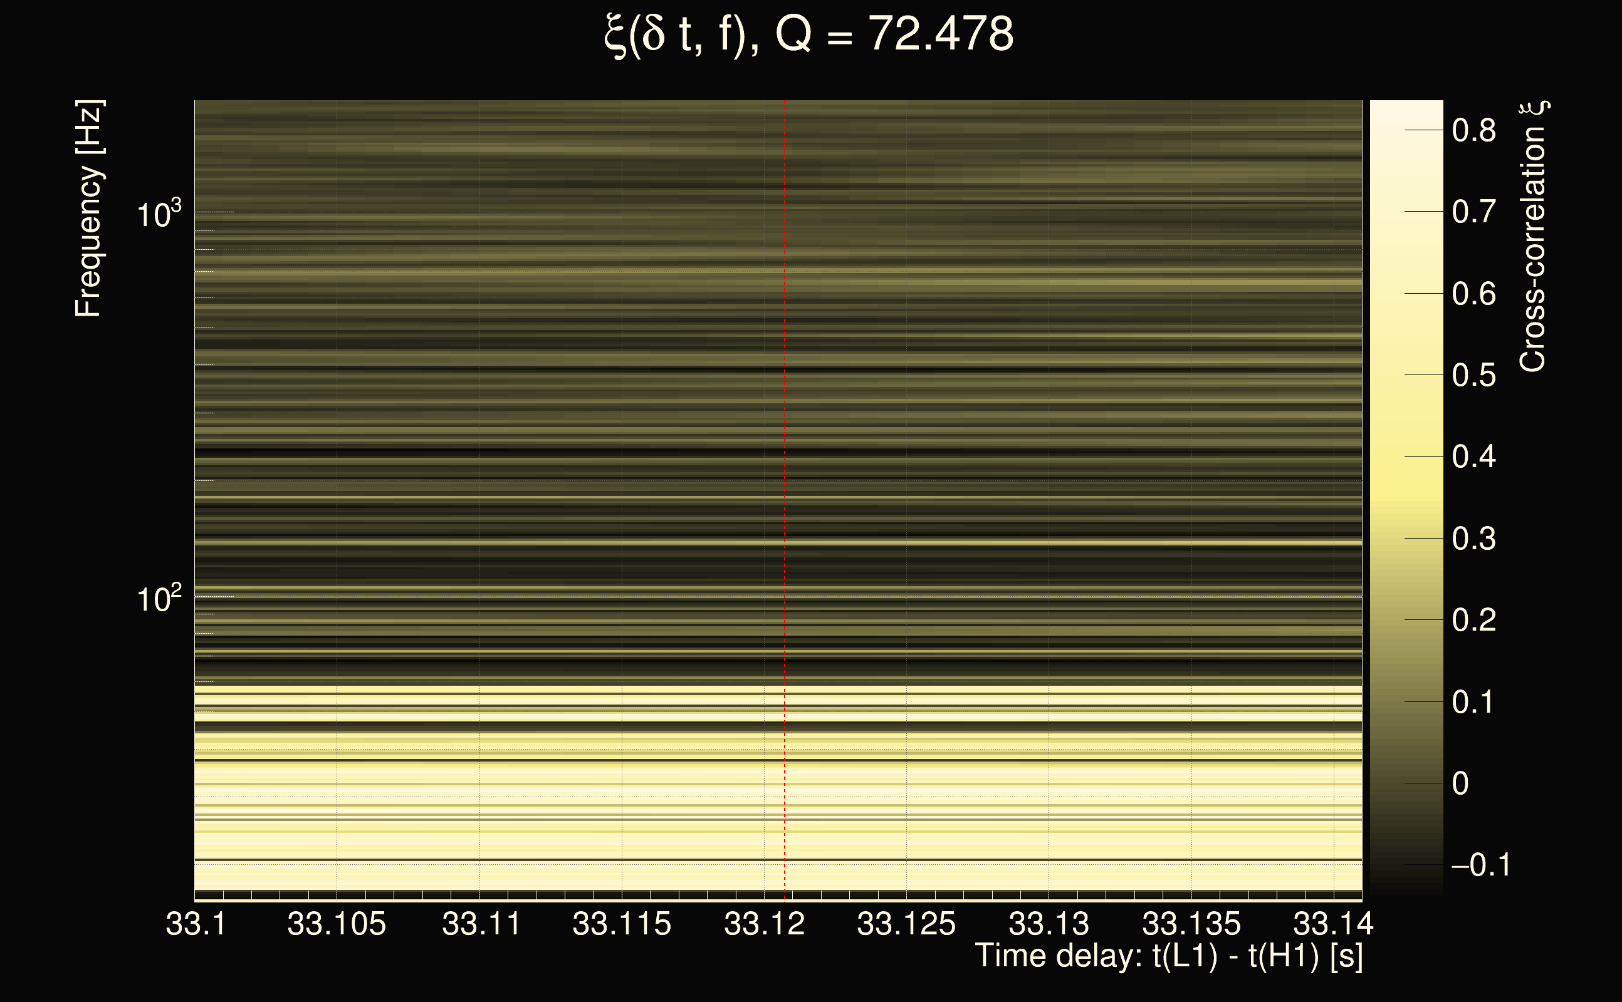Click the 33.13 x-axis tick label
Image resolution: width=1622 pixels, height=1002 pixels.
click(x=1049, y=924)
